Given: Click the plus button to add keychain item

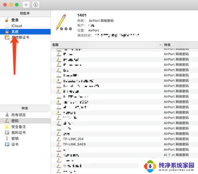Looking at the screenshot, I should pos(26,5).
